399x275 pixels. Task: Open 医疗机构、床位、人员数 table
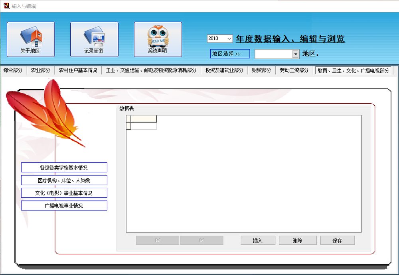click(x=64, y=180)
